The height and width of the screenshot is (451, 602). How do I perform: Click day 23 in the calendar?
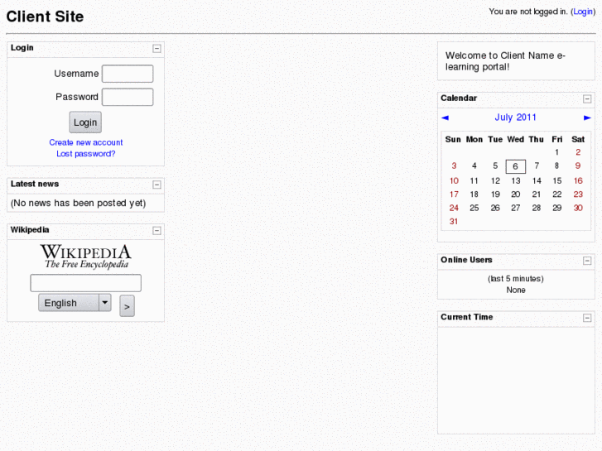(578, 194)
